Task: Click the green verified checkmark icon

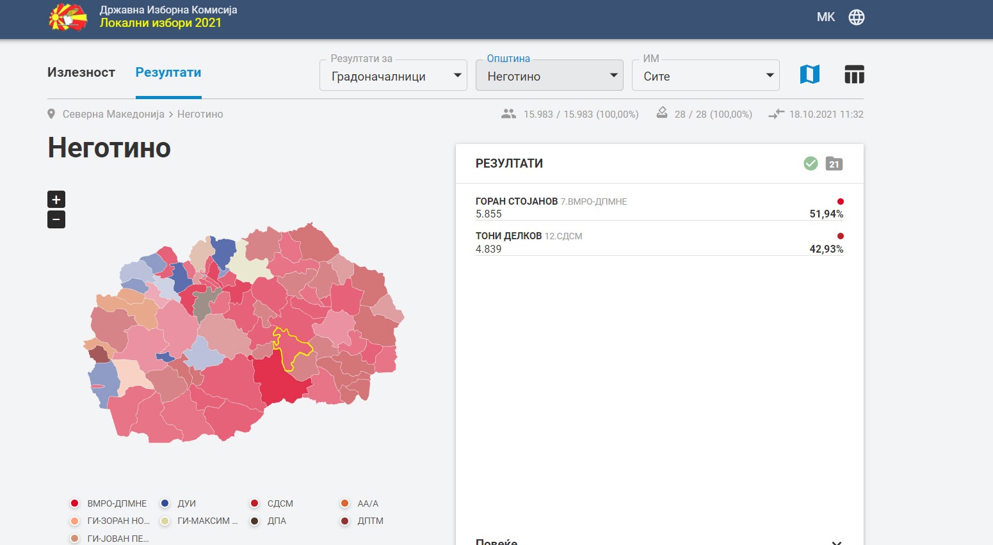Action: click(811, 164)
